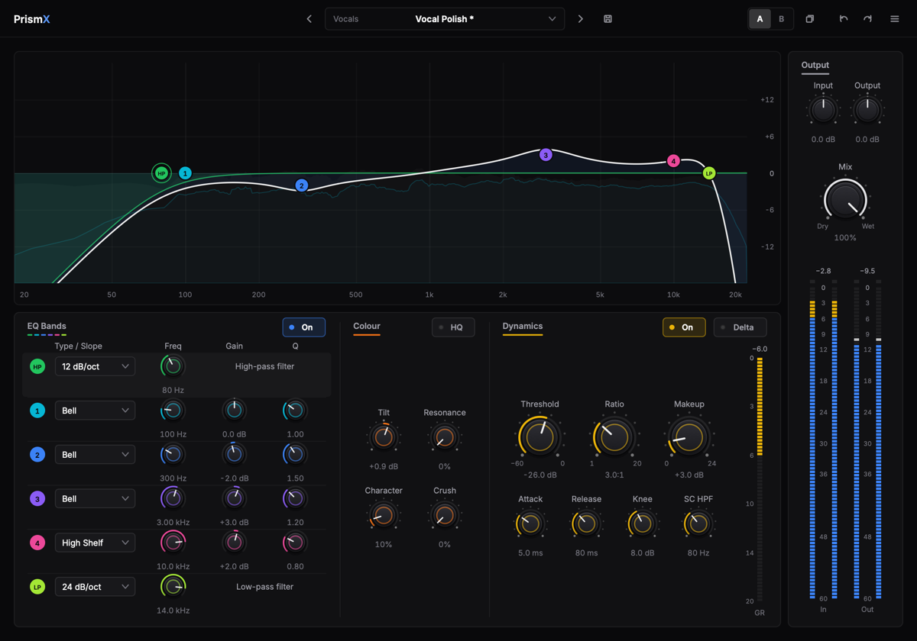Click the Mix dry/wet knob

[845, 200]
